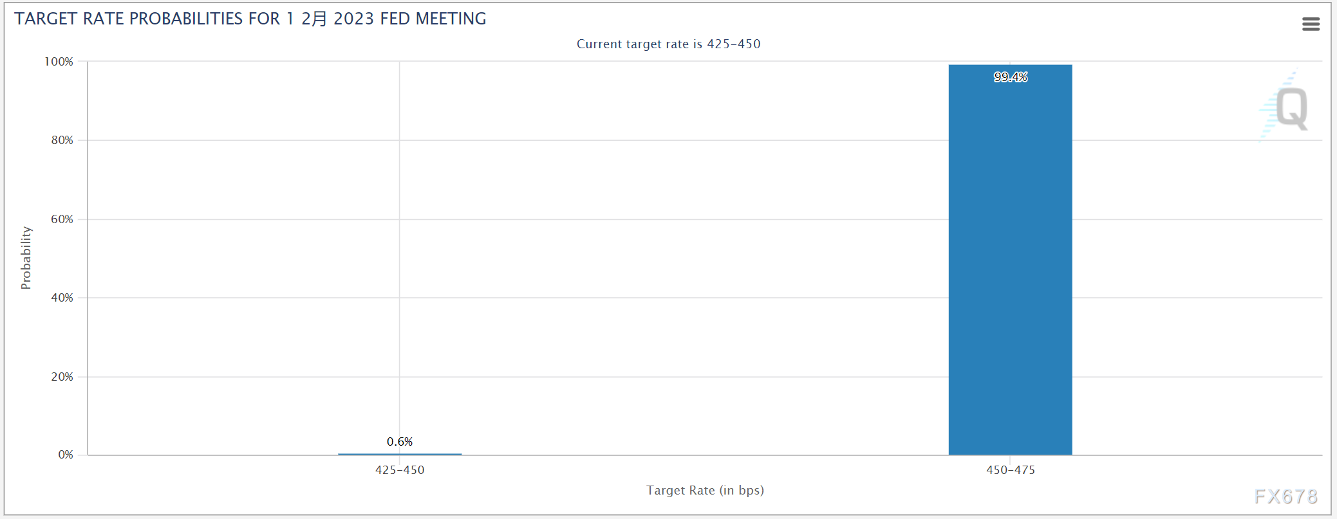The image size is (1337, 519).
Task: Click the Target Rate (in bps) title
Action: pyautogui.click(x=705, y=490)
